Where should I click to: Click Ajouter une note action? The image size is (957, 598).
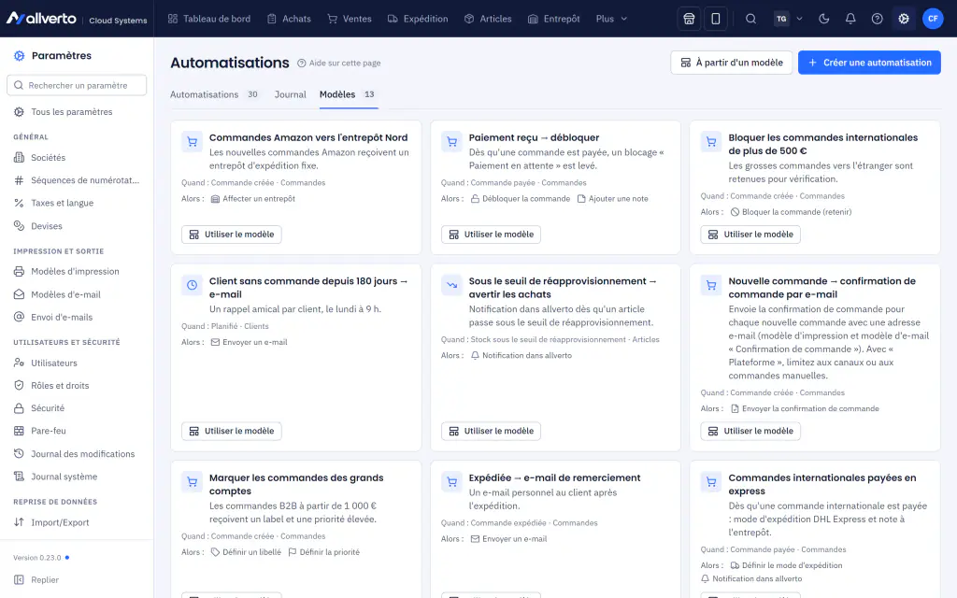pos(613,199)
